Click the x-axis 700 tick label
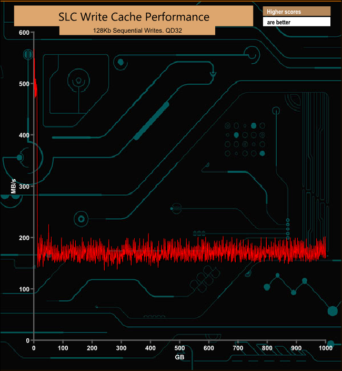Viewport: 342px width, 371px height. (238, 348)
